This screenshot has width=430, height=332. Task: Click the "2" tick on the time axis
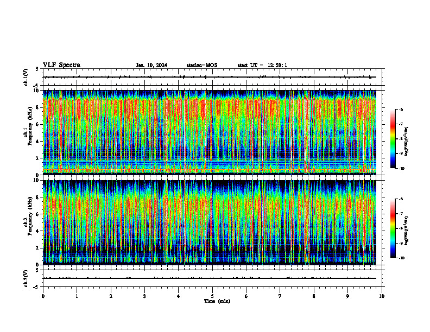pos(111,296)
